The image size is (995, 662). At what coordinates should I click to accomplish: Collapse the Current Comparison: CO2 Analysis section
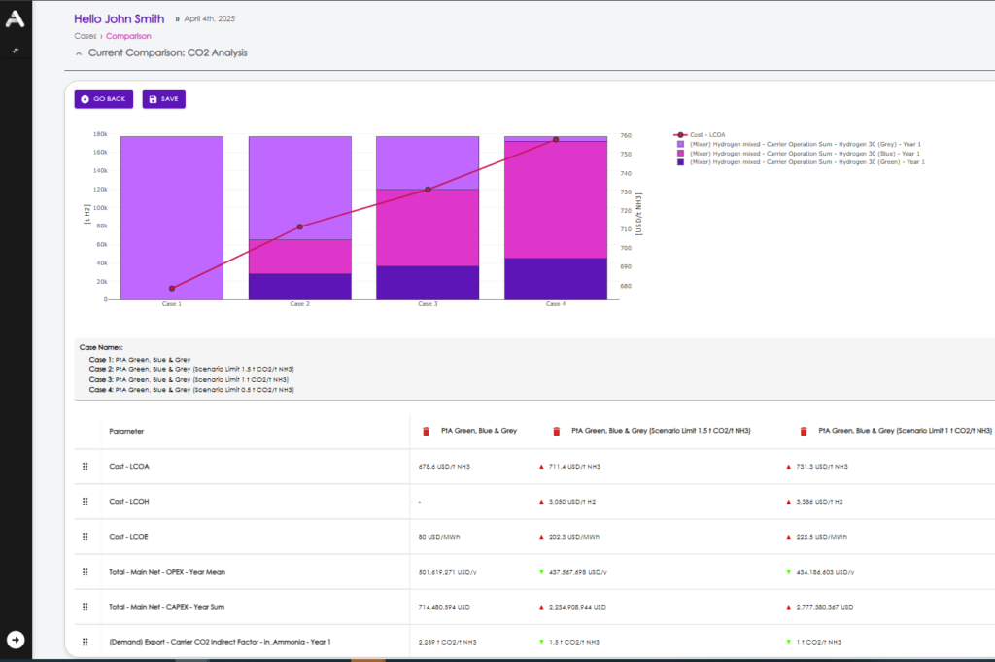[x=79, y=52]
